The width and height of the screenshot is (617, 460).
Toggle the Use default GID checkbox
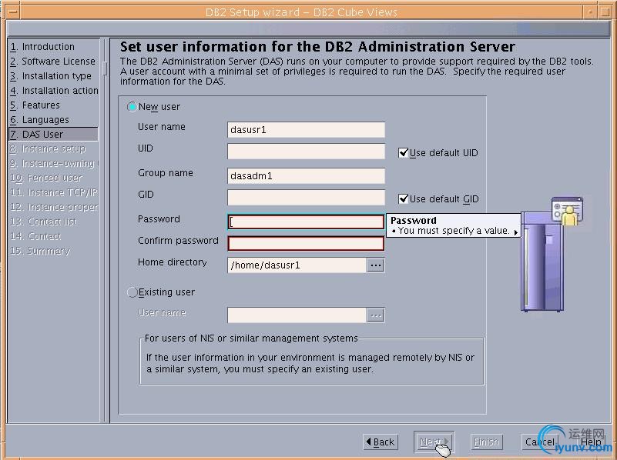click(403, 198)
